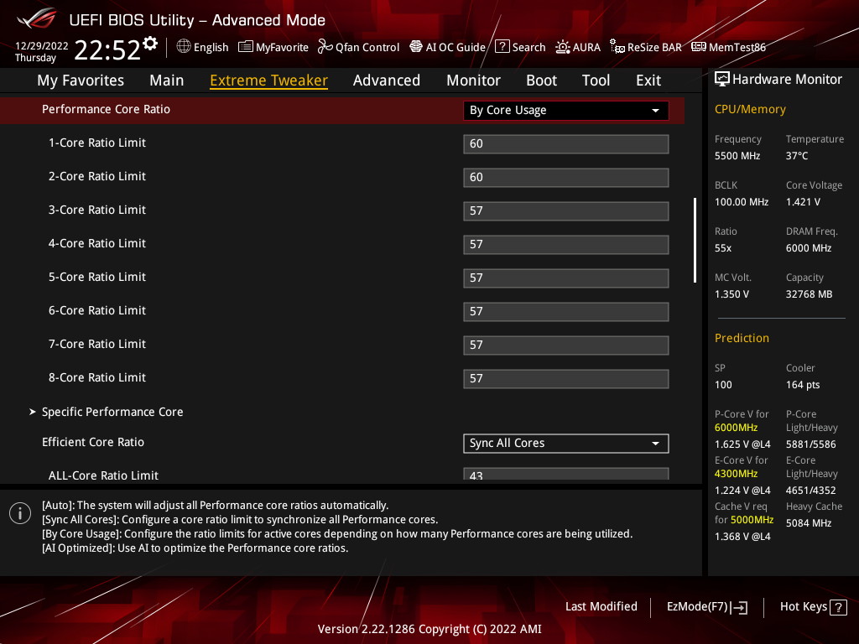Click Hot Keys question mark icon
This screenshot has width=859, height=644.
click(838, 607)
